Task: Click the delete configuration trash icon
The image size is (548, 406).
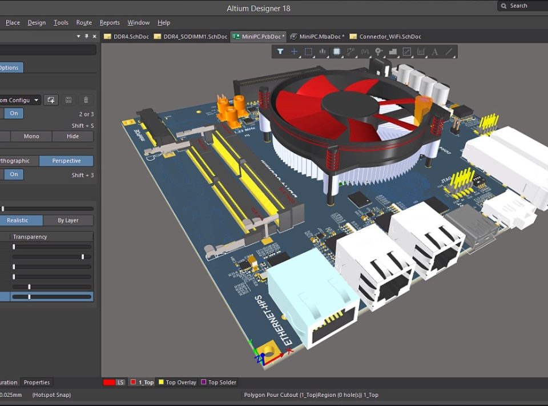Action: 86,100
